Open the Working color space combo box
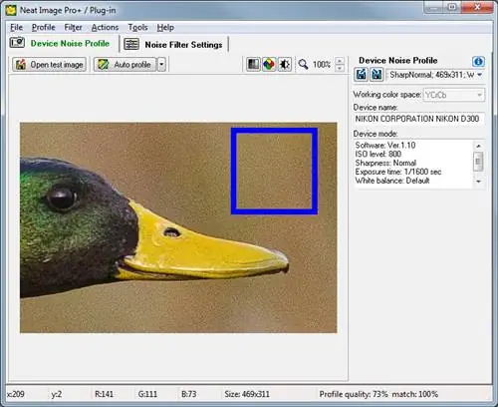This screenshot has height=407, width=498. (453, 95)
